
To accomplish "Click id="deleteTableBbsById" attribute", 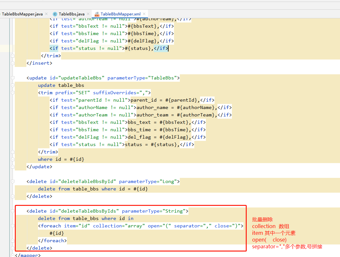I will click(x=83, y=181).
